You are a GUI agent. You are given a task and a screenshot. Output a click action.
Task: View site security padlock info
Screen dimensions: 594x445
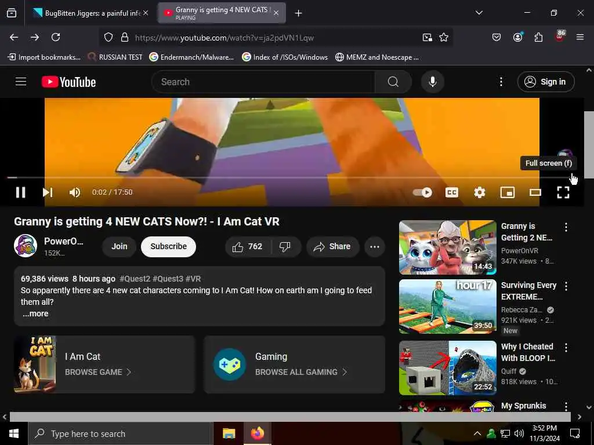pyautogui.click(x=124, y=37)
